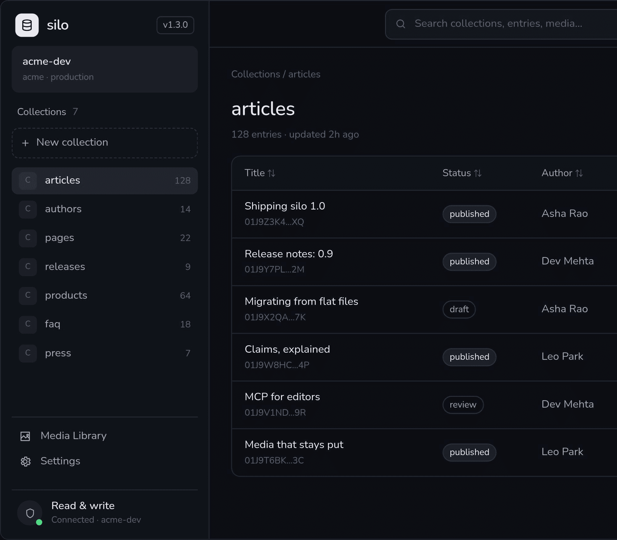Click the 128 entries updated 2h ago text

[295, 135]
